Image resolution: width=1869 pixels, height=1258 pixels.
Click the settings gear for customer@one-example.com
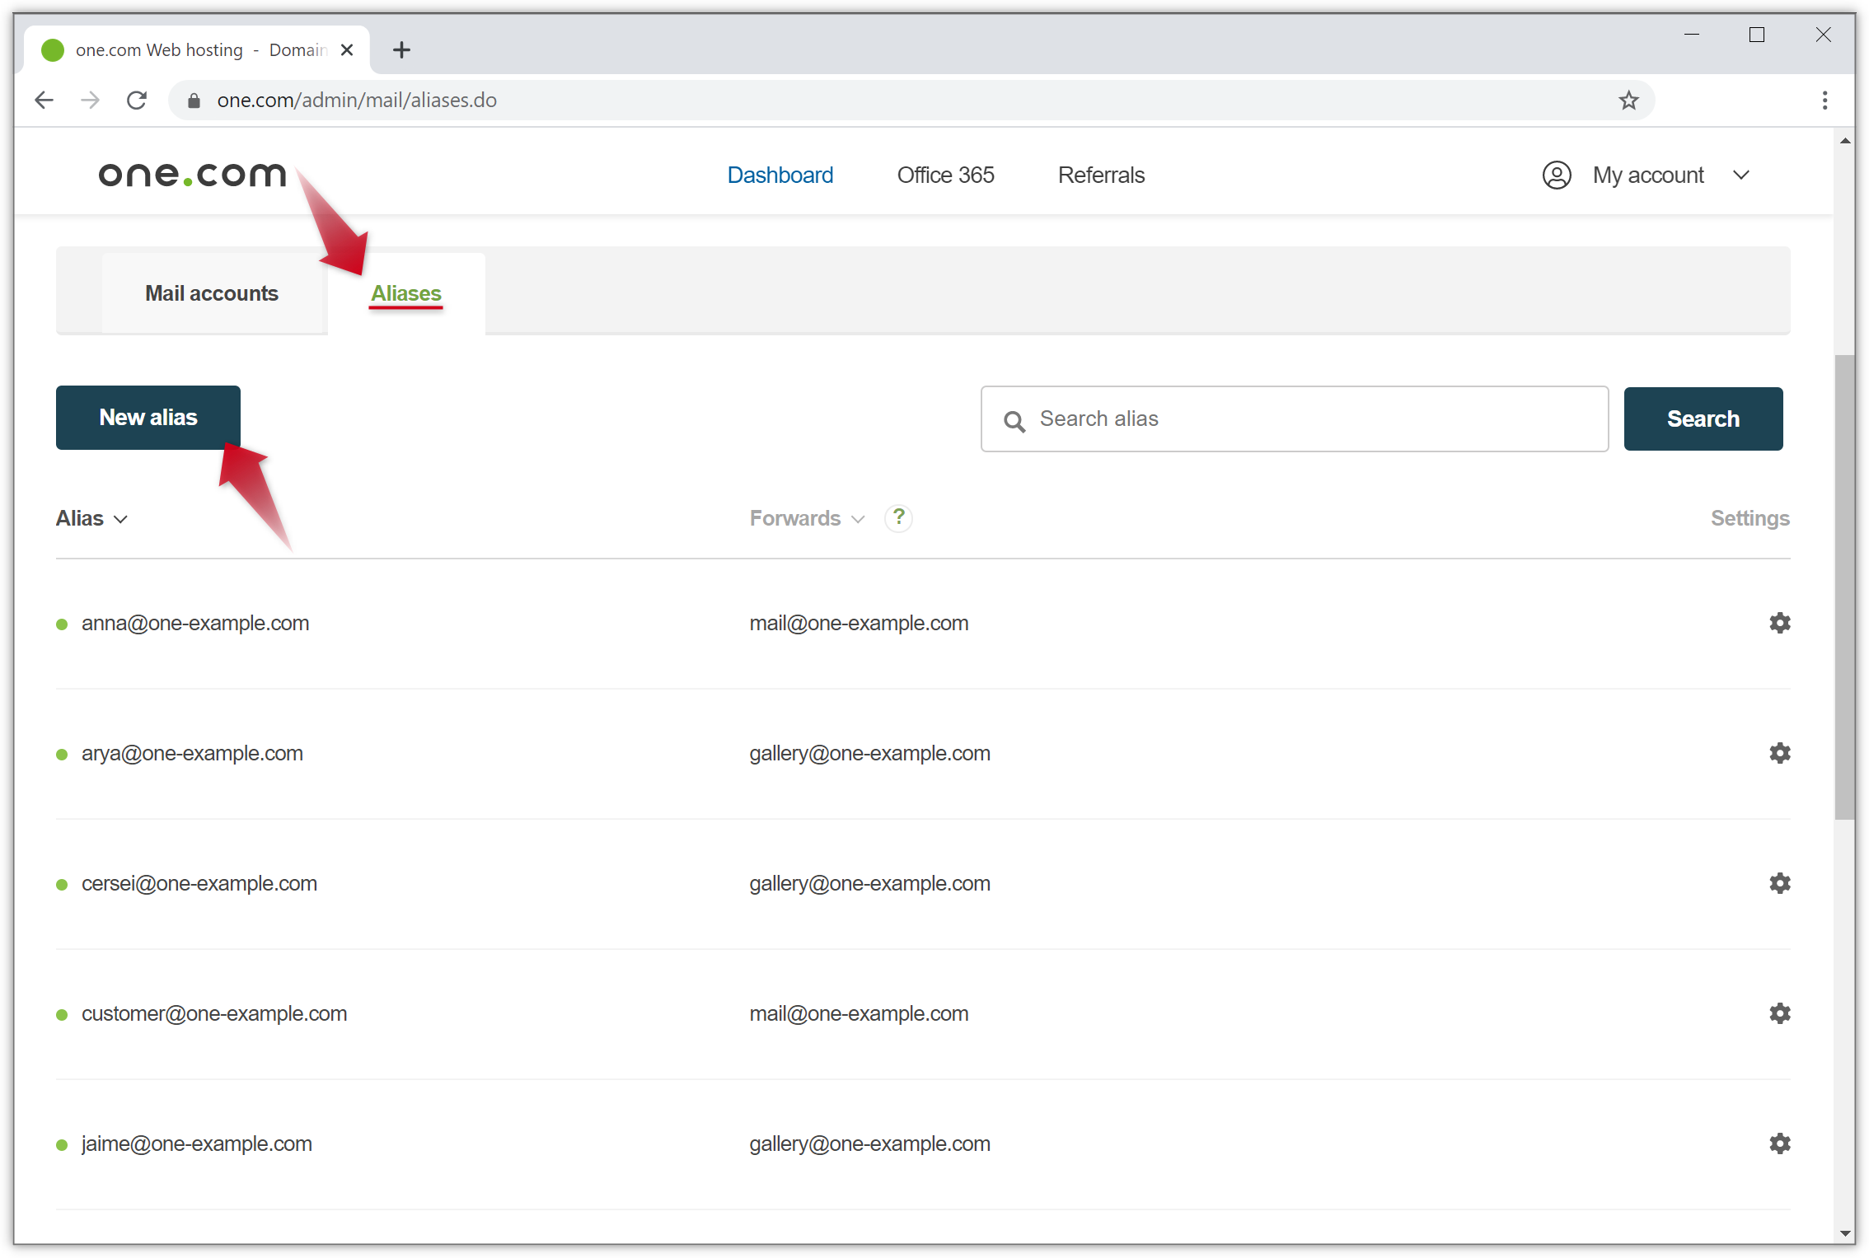tap(1778, 1012)
